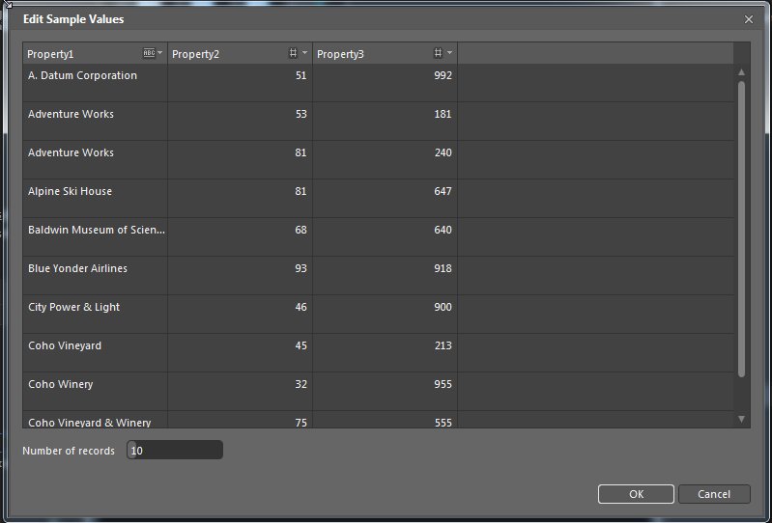Open Property1 string type selector icon
The height and width of the screenshot is (523, 772).
(x=149, y=53)
